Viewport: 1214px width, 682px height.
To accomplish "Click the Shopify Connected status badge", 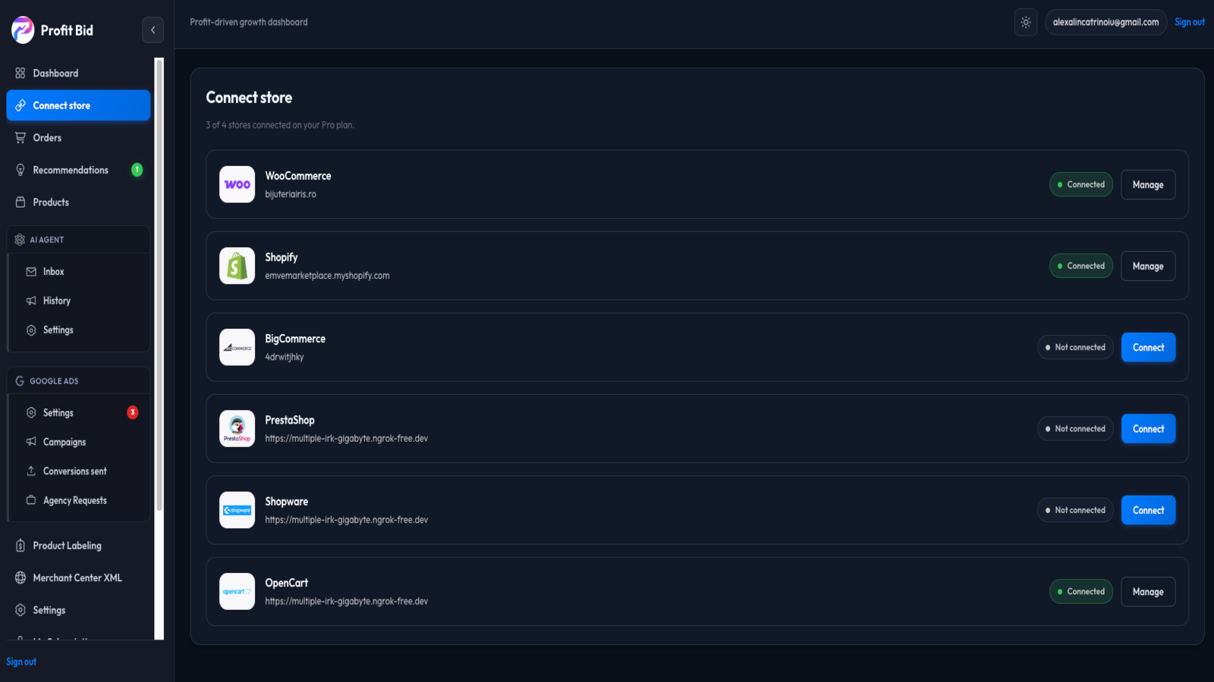I will (1081, 266).
